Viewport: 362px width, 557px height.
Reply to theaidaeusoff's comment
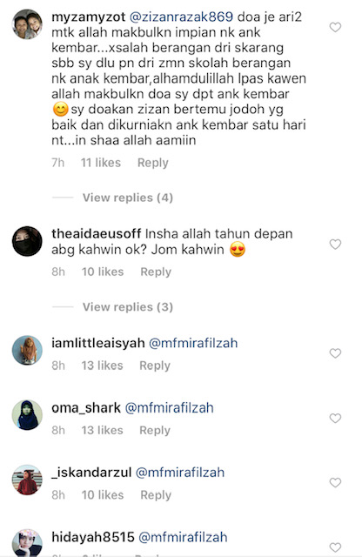coord(156,272)
